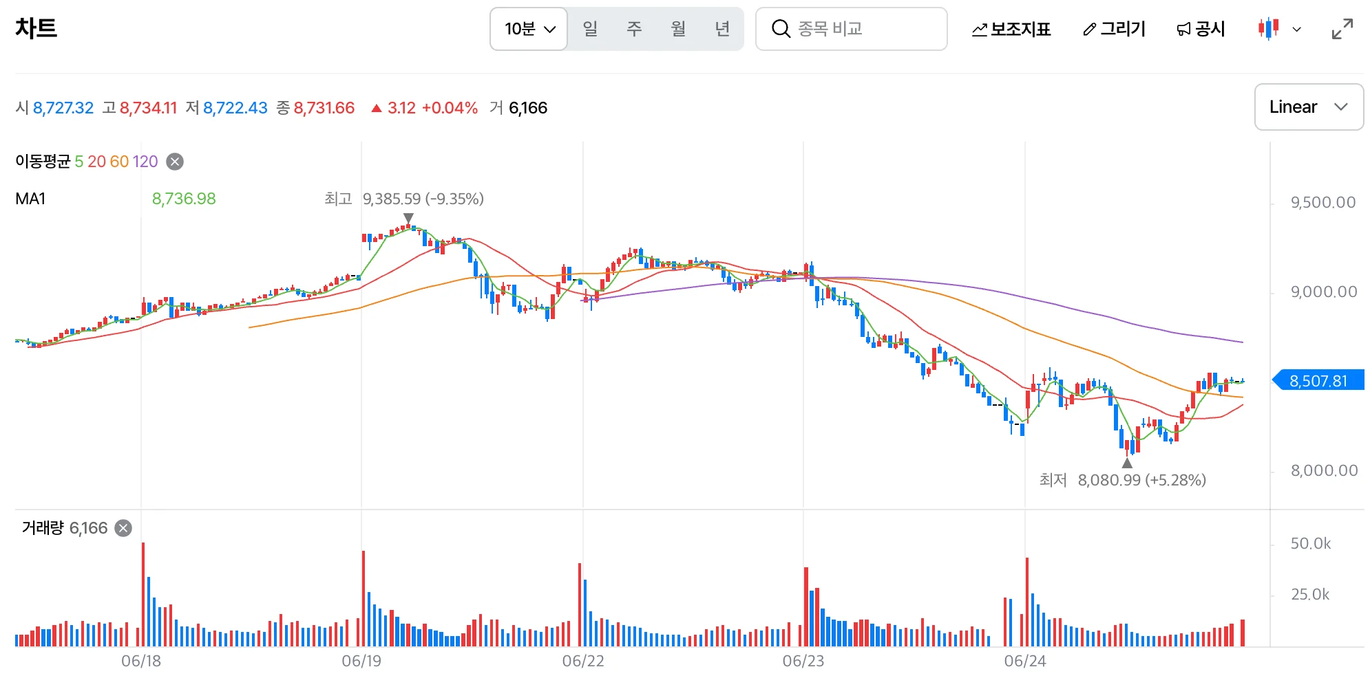
Task: Click the 9,000.00 price axis label
Action: (1324, 292)
